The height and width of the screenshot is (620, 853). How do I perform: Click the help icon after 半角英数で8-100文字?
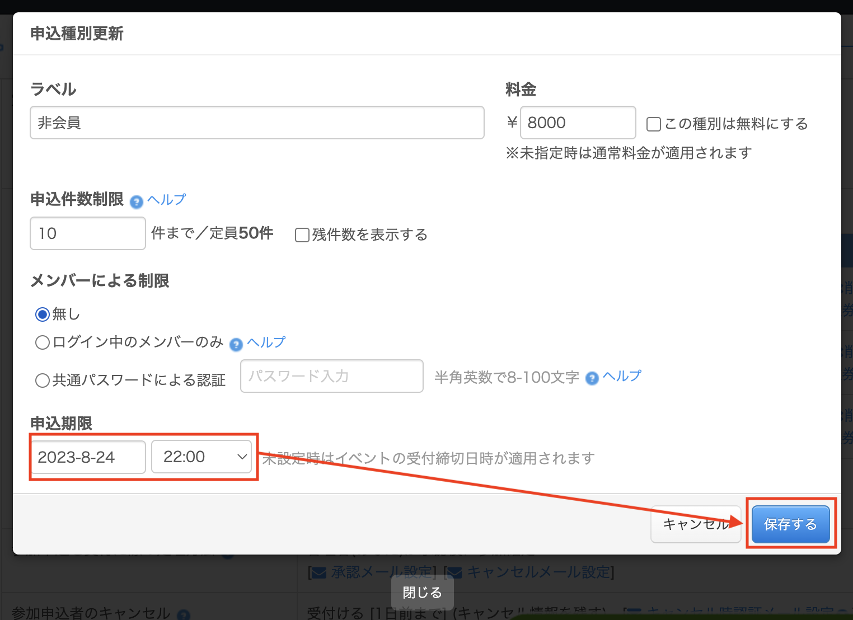click(x=592, y=379)
